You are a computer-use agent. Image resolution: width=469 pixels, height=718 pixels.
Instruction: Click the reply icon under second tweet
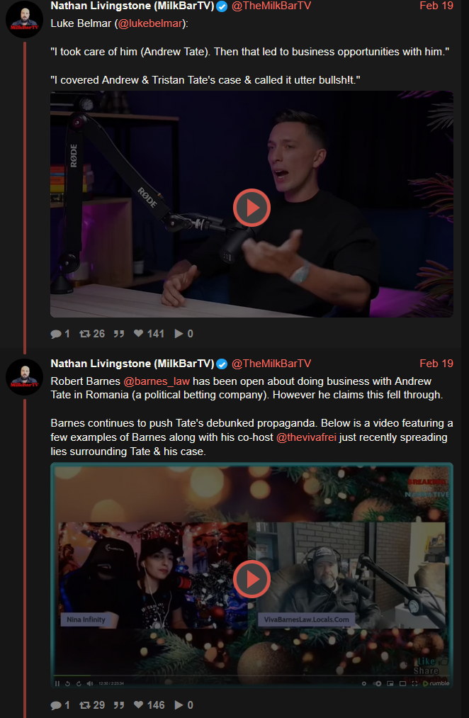tap(56, 705)
